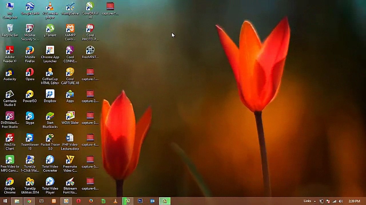Select the XAMPP Control Panel desktop shortcut

pyautogui.click(x=70, y=32)
